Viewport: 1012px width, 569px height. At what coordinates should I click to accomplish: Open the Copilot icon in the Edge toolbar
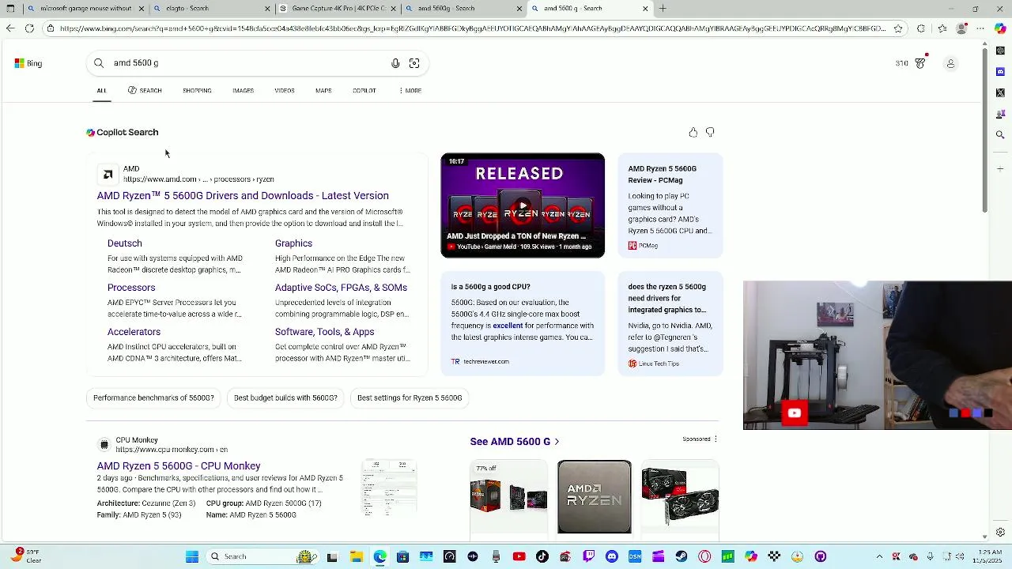(x=1000, y=28)
